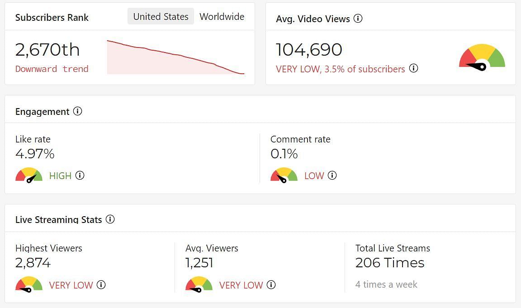Select the United States rank tab
The width and height of the screenshot is (521, 308).
click(161, 17)
